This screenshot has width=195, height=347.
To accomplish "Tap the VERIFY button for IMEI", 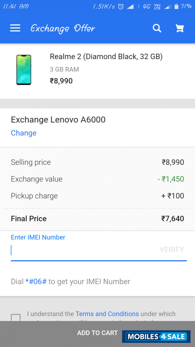I will pyautogui.click(x=172, y=250).
